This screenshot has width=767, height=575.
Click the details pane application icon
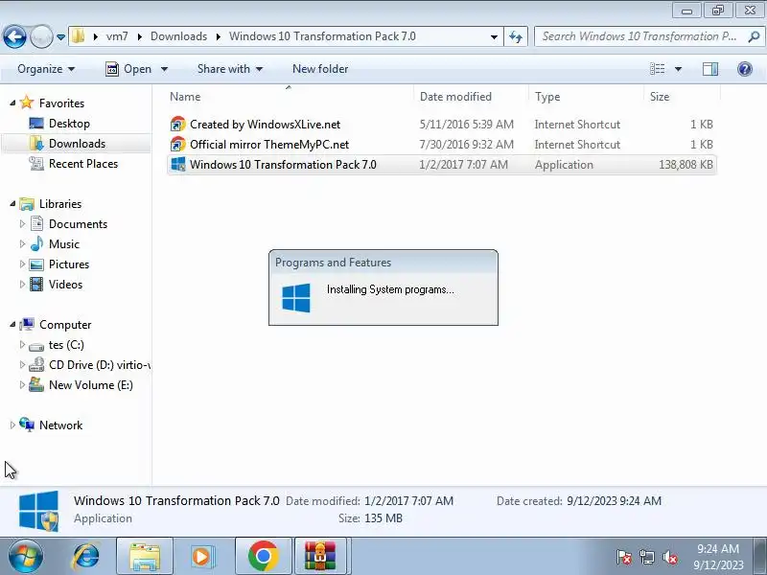[x=38, y=511]
